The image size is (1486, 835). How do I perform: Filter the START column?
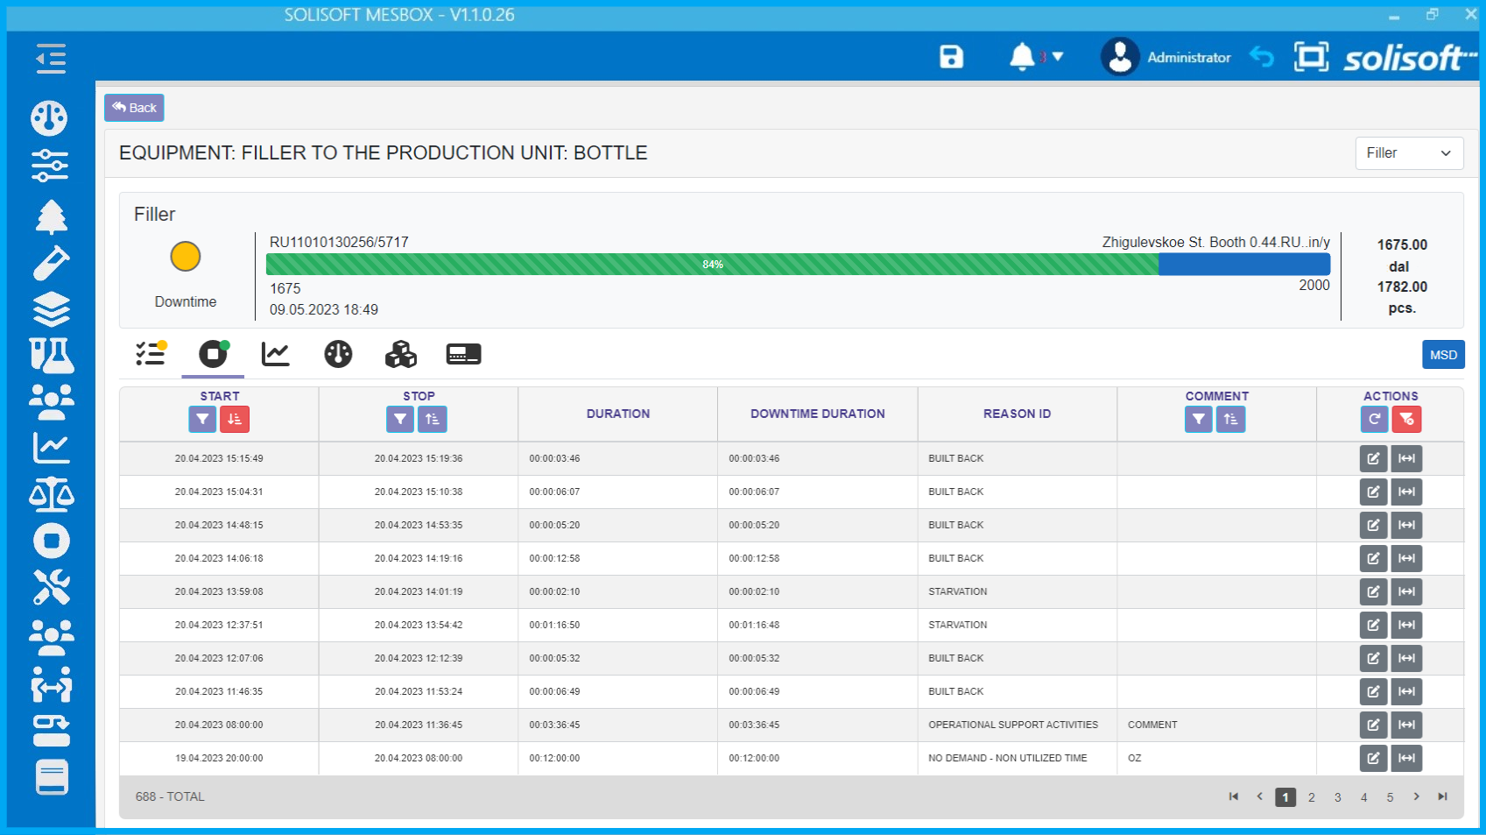click(x=202, y=419)
